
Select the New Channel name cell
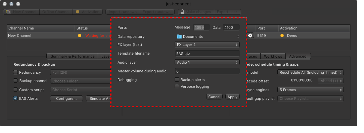coord(19,36)
